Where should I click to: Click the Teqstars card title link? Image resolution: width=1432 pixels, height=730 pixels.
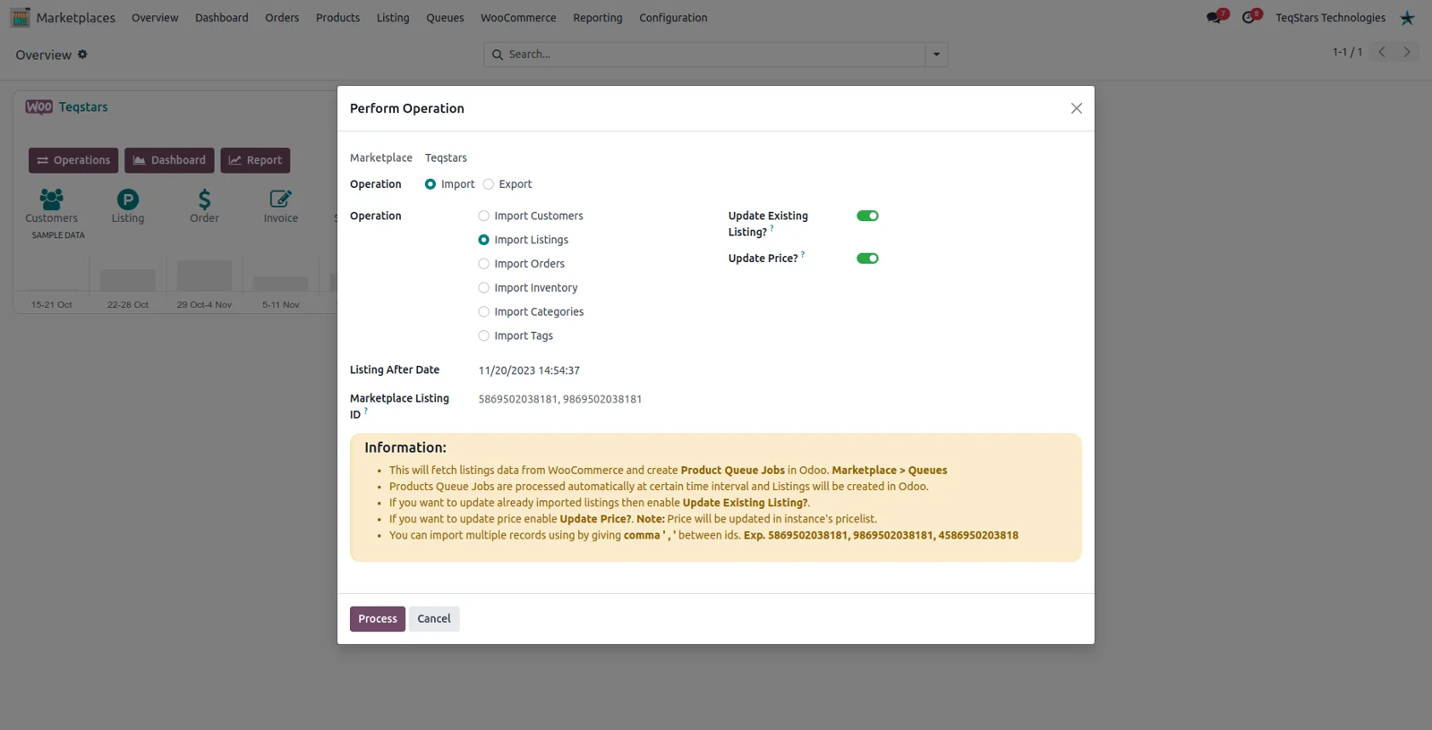coord(83,107)
